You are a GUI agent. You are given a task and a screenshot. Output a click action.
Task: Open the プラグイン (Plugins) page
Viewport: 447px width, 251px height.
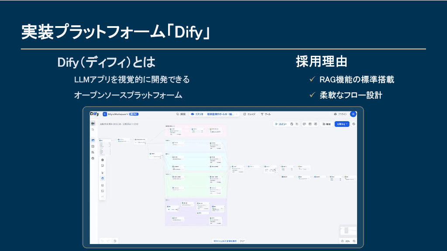tap(340, 114)
